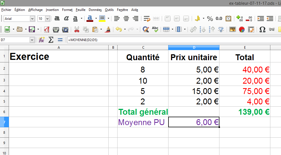The height and width of the screenshot is (155, 281).
Task: Click merge and center cells icon
Action: tap(156, 18)
